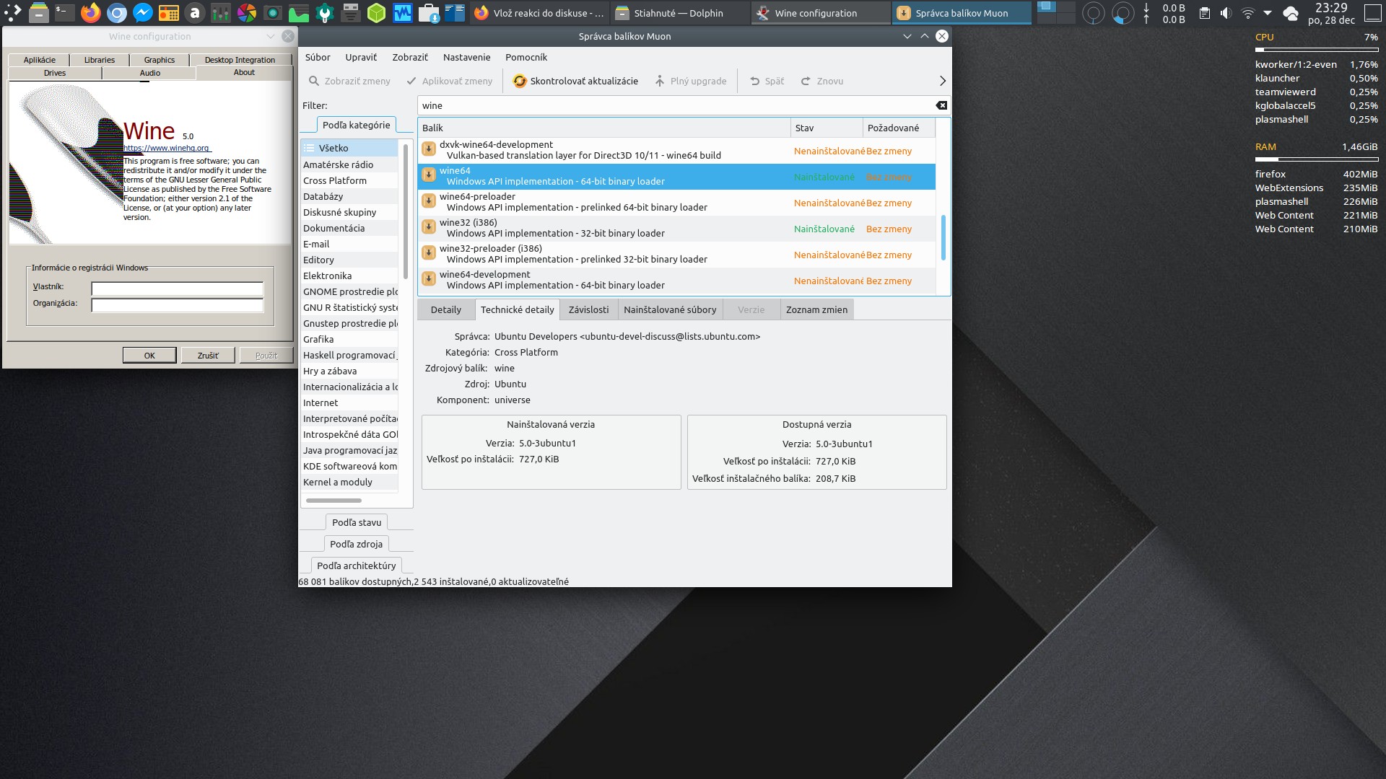1386x779 pixels.
Task: Click the Znovu redo button
Action: coord(822,81)
